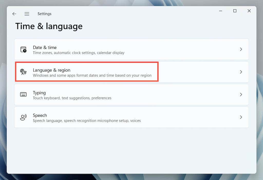Screen dimensions: 263x180
Task: Click the time zones description text
Action: point(79,53)
